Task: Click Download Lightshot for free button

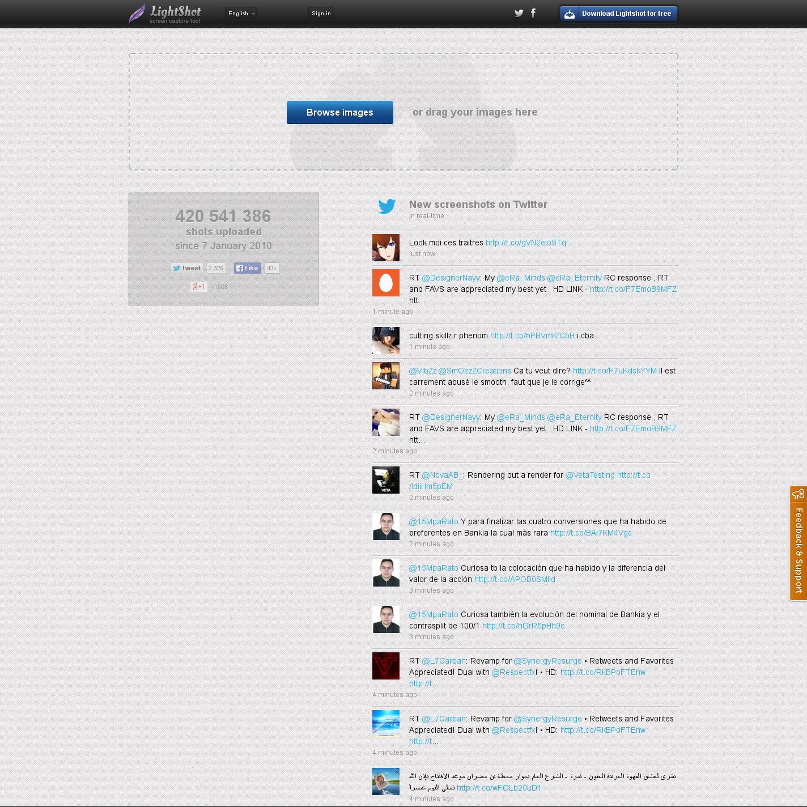Action: coord(618,14)
